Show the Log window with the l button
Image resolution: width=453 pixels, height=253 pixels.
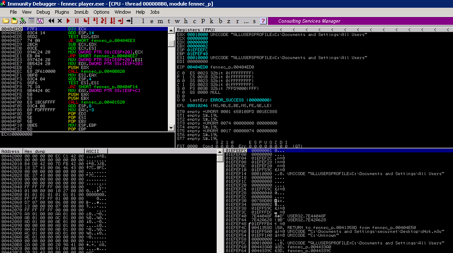click(143, 21)
